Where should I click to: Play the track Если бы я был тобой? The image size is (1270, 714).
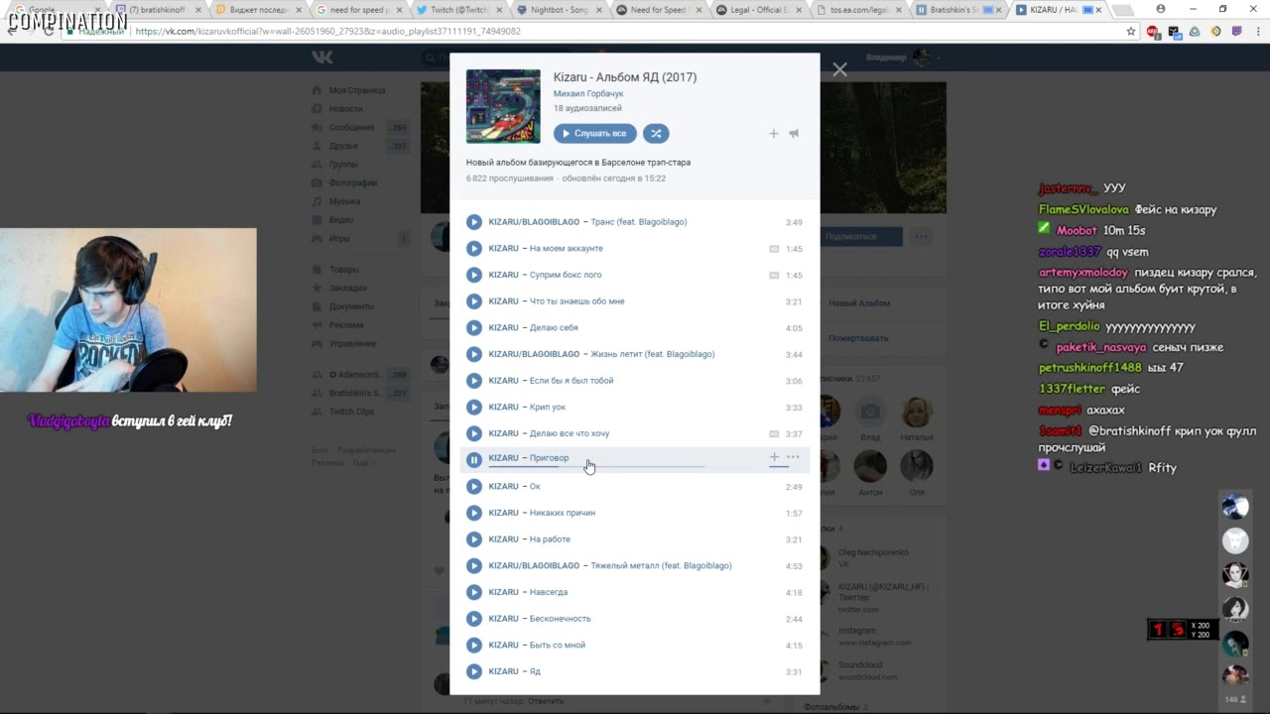coord(474,381)
